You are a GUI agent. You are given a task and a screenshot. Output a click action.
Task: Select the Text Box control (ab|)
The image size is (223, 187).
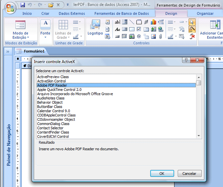[117, 22]
